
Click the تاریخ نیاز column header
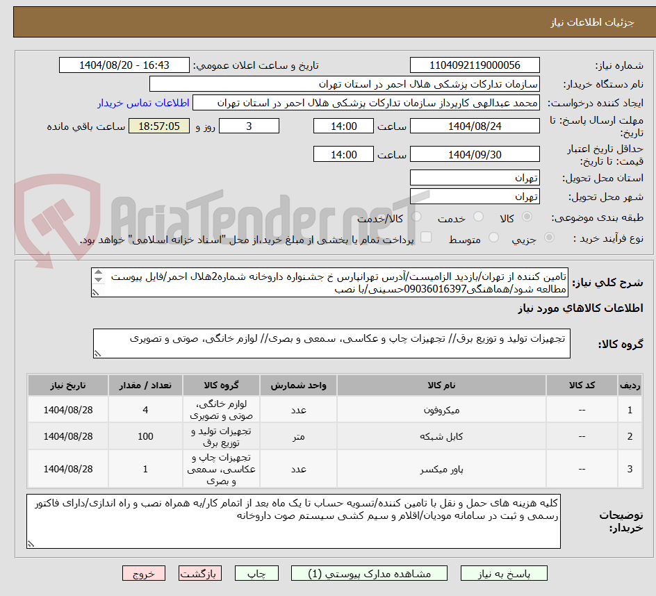pos(68,386)
